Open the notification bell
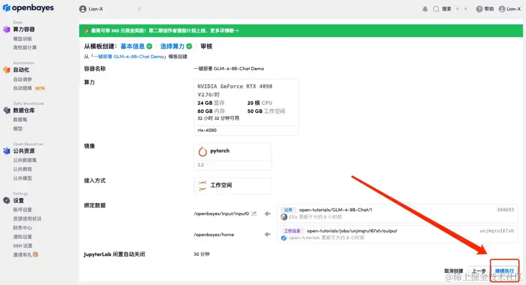The width and height of the screenshot is (526, 285). 425,9
